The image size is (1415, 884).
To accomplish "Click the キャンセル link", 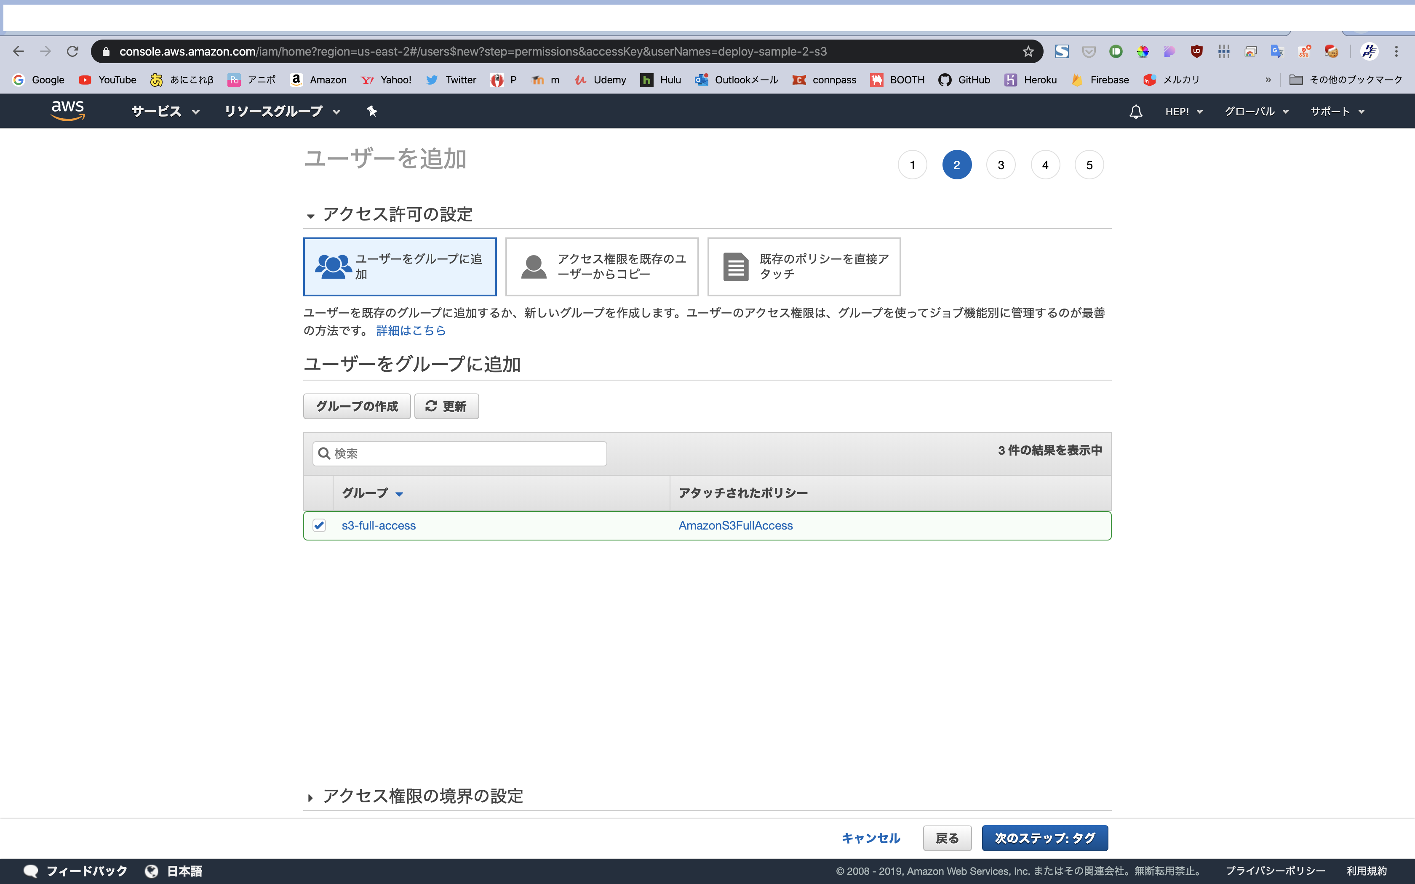I will pyautogui.click(x=870, y=838).
